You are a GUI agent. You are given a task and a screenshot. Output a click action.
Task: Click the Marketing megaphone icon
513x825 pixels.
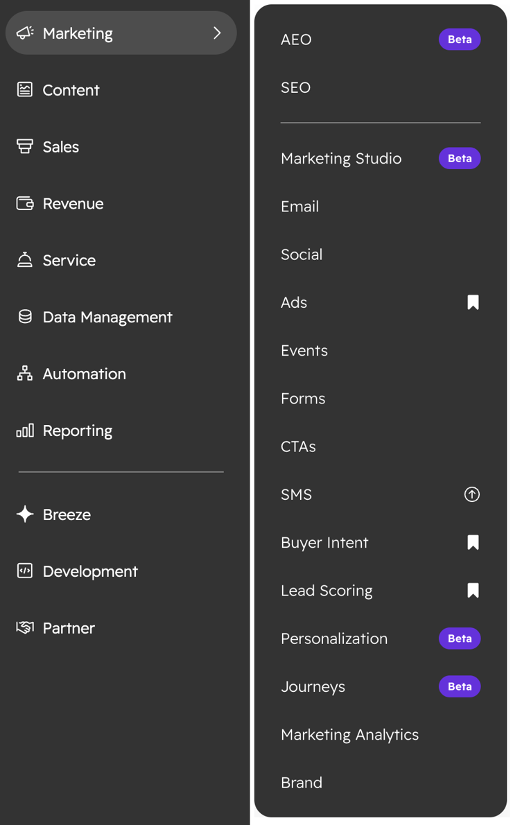click(x=25, y=33)
